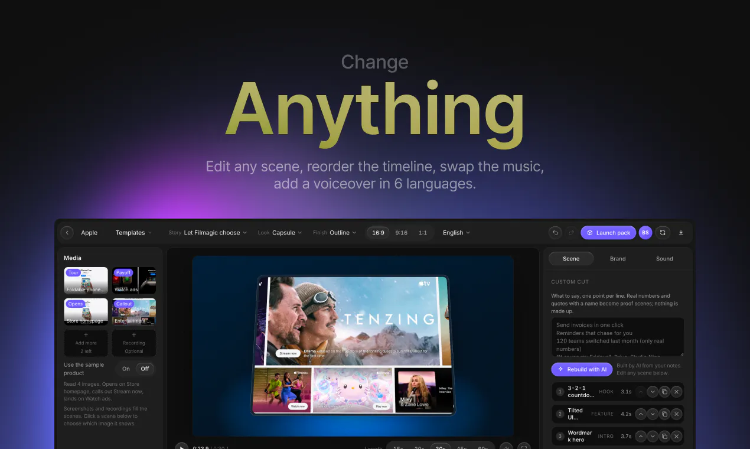The image size is (750, 449).
Task: Click the circular refresh icon beside BS avatar
Action: pos(663,233)
